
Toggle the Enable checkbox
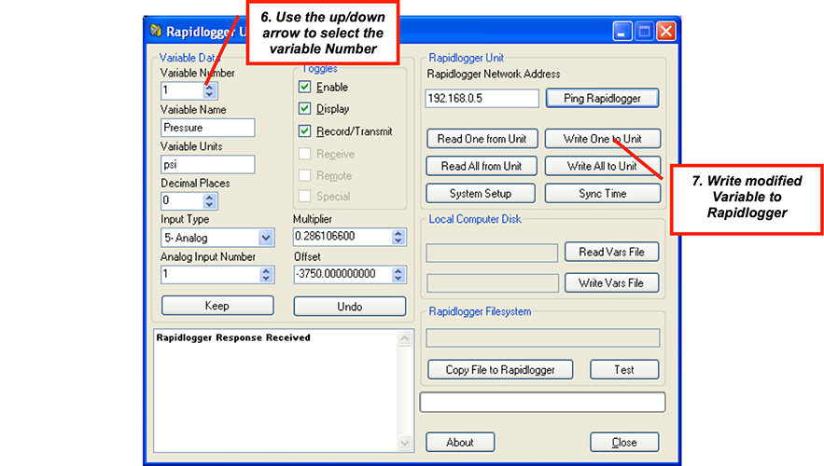[304, 87]
